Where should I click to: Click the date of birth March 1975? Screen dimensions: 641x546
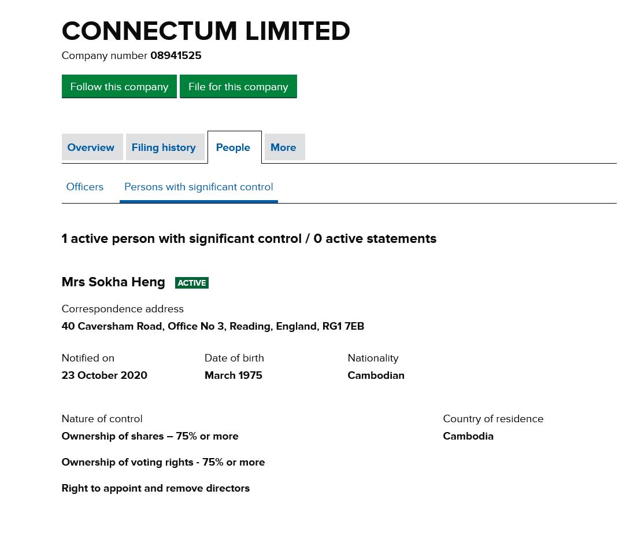233,375
